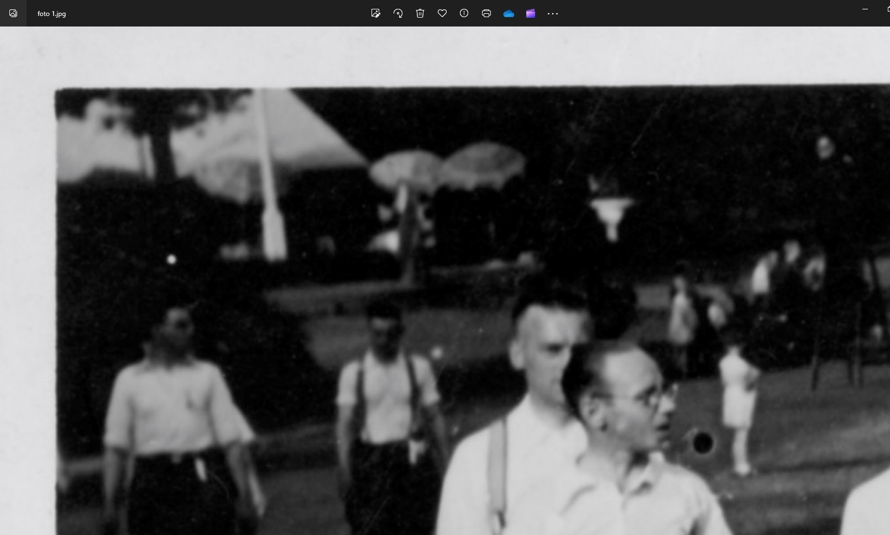This screenshot has width=890, height=535.
Task: Expand the three-dot See more menu
Action: (x=553, y=13)
